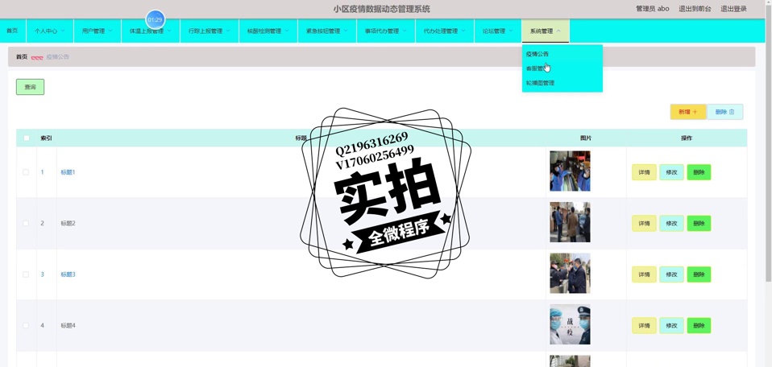This screenshot has height=367, width=772.
Task: Expand the 个人中心 dropdown menu
Action: pos(49,31)
